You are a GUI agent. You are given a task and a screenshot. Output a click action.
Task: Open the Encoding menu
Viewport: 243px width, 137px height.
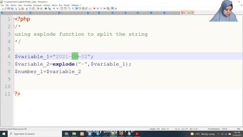(28, 5)
